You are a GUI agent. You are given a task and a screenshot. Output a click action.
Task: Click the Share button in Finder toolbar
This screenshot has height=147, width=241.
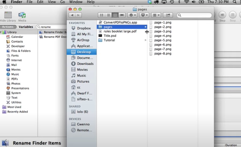click(x=168, y=15)
